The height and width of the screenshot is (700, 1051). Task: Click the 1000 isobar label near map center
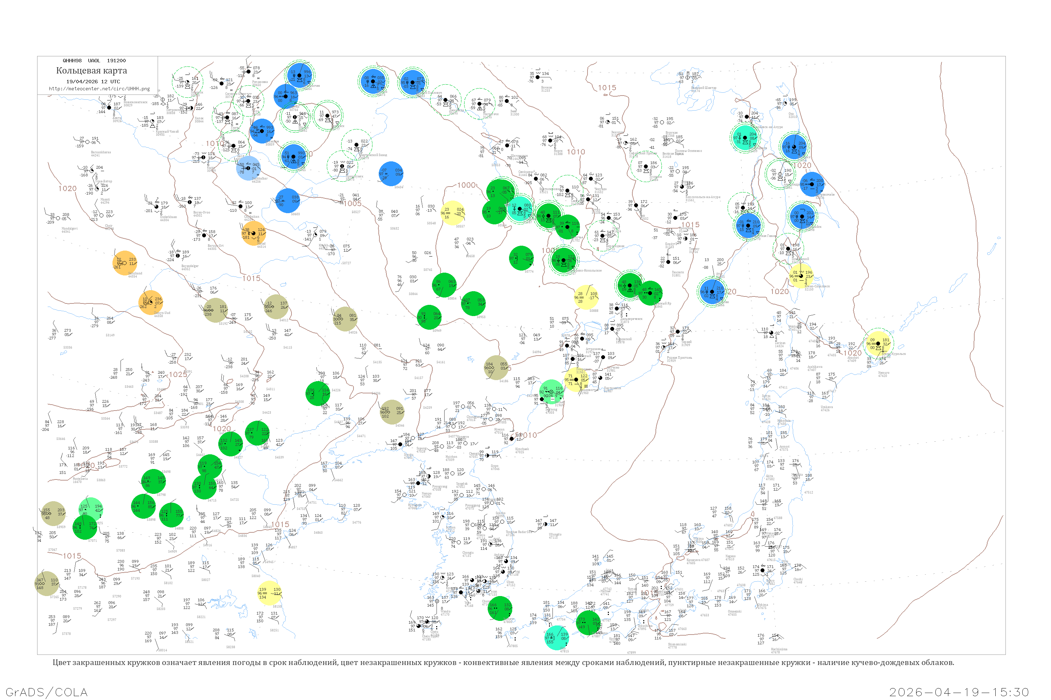point(467,185)
